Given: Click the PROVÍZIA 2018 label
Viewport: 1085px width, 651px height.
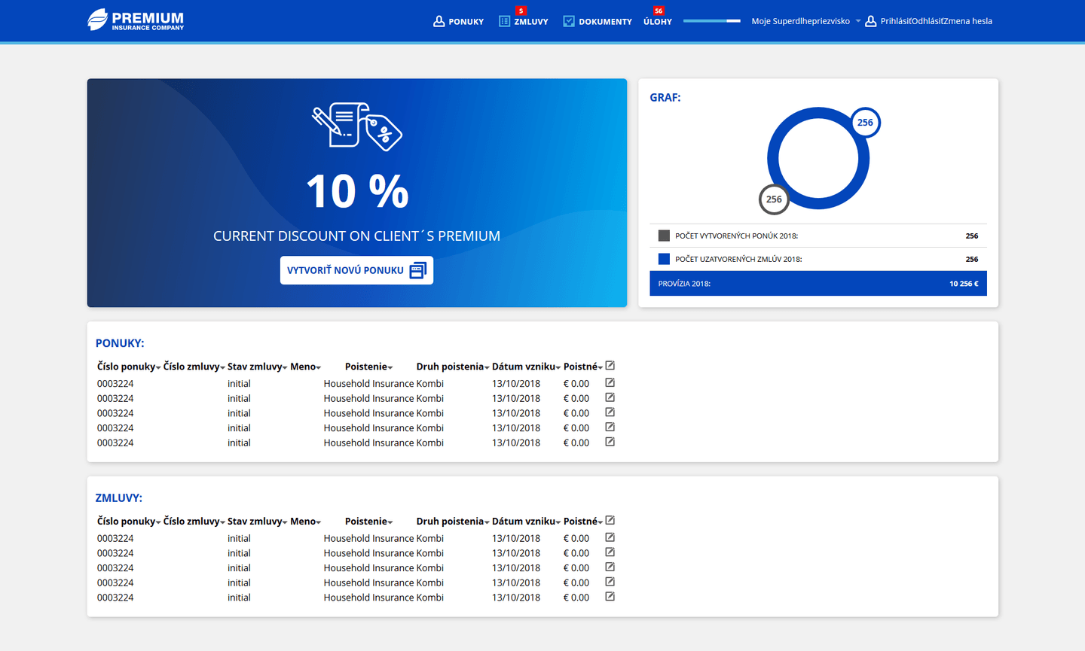Looking at the screenshot, I should [684, 284].
